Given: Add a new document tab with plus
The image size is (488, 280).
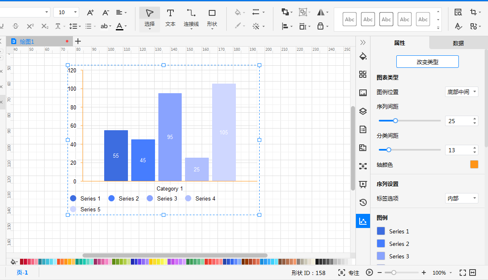Looking at the screenshot, I should tap(78, 41).
